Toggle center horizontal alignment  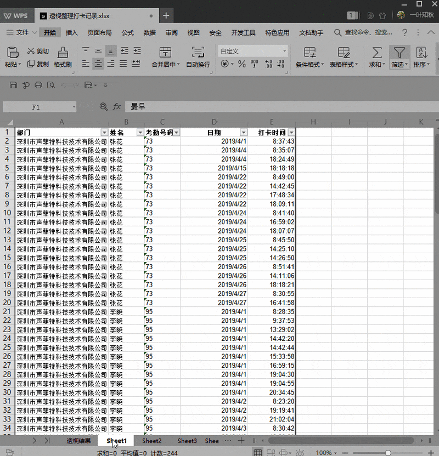click(x=98, y=64)
